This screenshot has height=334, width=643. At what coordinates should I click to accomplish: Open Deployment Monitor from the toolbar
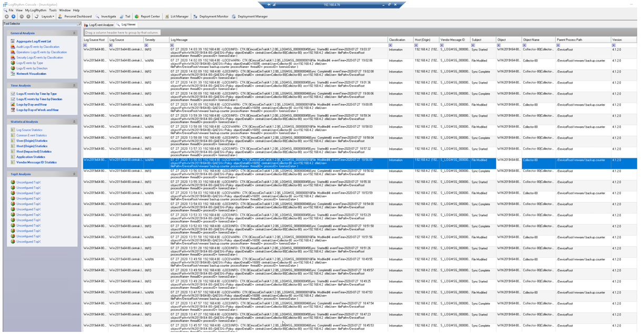pos(211,16)
